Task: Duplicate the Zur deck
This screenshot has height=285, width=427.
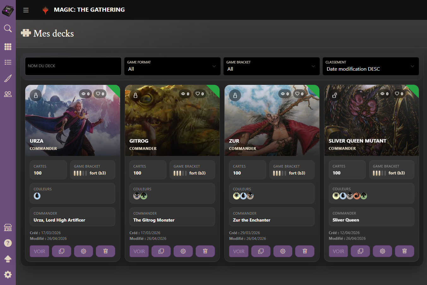Action: point(261,251)
